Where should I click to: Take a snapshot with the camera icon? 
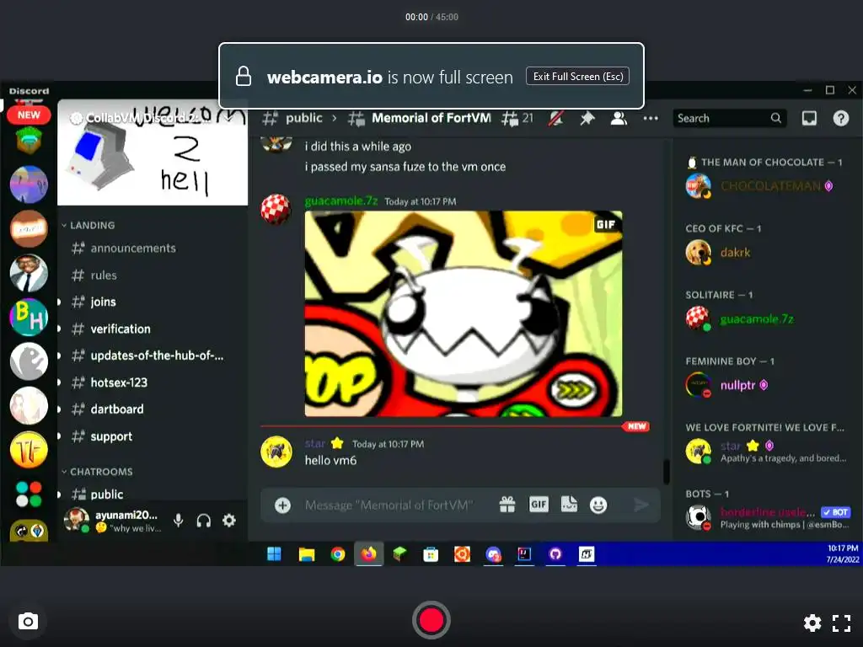(x=28, y=622)
